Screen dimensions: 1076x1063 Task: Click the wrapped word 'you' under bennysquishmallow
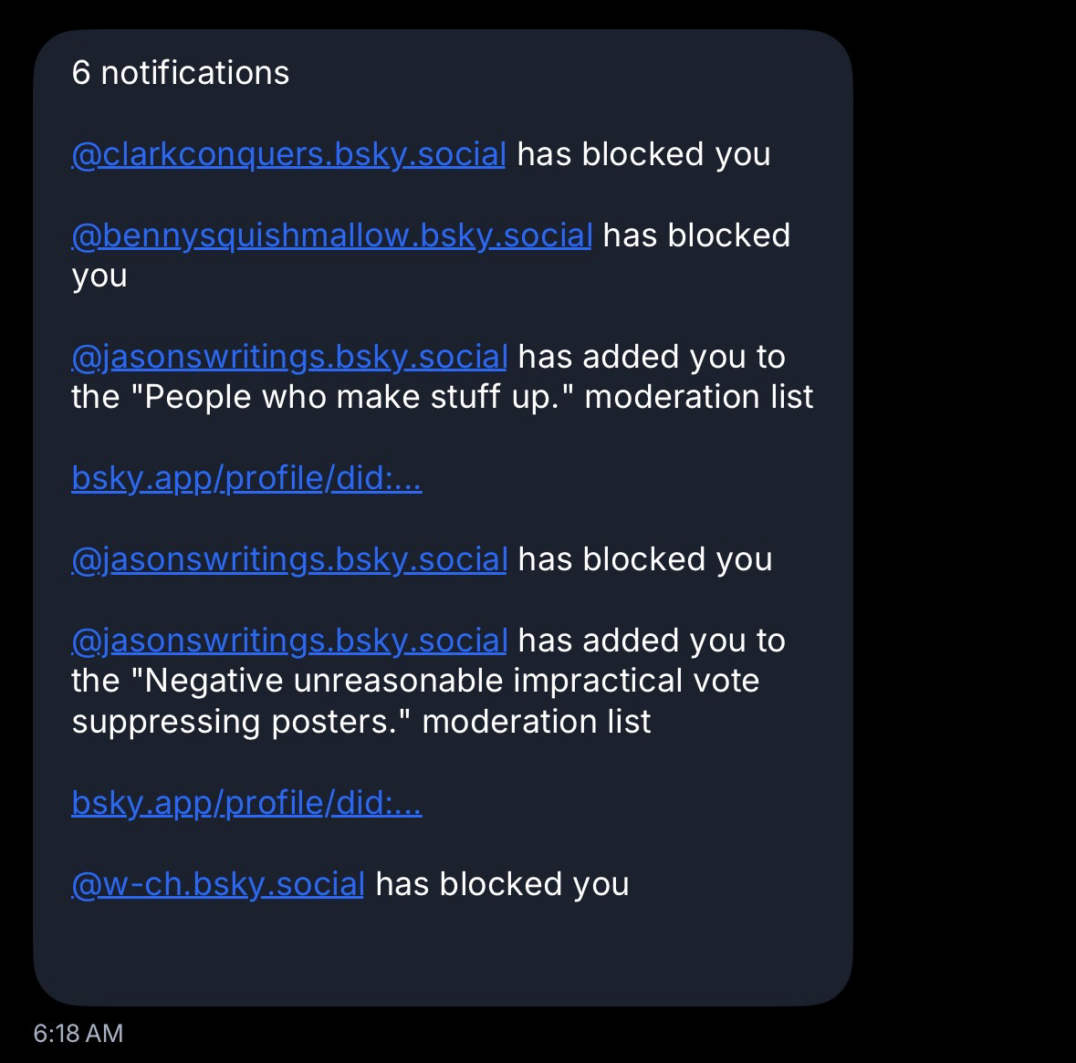coord(99,276)
